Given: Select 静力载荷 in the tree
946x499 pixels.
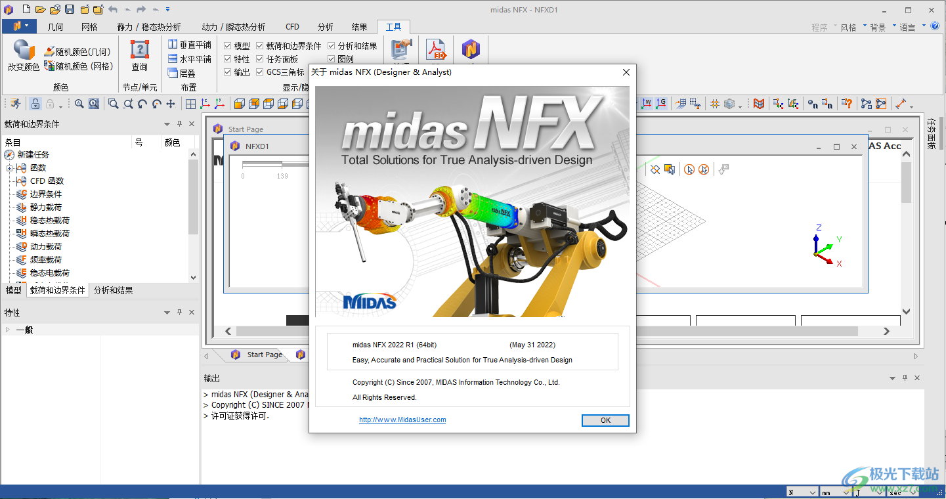Looking at the screenshot, I should pyautogui.click(x=46, y=207).
